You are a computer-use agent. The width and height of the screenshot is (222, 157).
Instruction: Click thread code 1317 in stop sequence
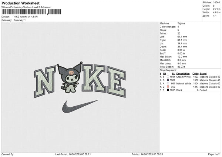point(196,87)
